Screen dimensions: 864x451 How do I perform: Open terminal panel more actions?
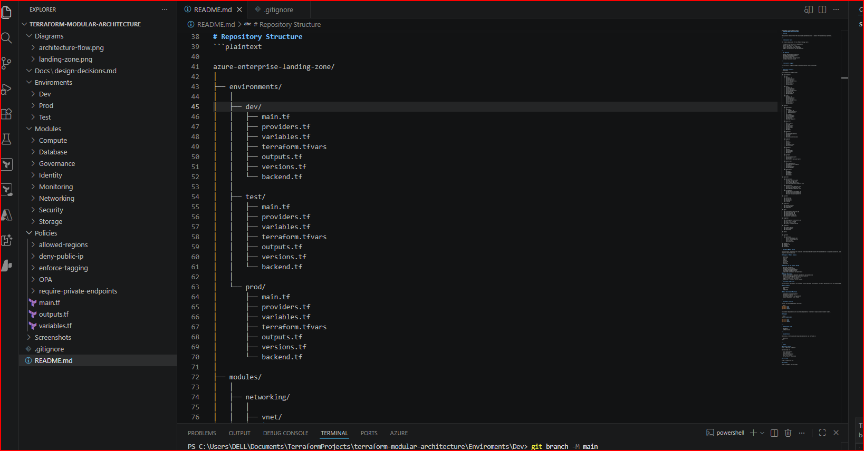[x=802, y=433]
